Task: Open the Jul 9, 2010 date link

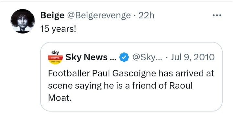Action: pos(193,57)
